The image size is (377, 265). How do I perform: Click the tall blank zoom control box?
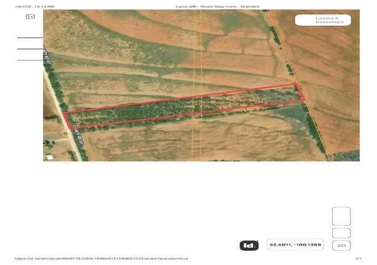click(341, 216)
